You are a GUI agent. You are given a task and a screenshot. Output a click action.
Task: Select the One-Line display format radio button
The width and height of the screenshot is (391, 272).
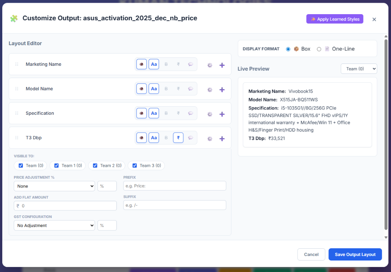tap(319, 49)
